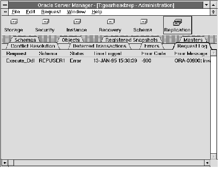Open the Recovery drawer icon
Viewport: 221px width, 169px height.
(x=111, y=22)
